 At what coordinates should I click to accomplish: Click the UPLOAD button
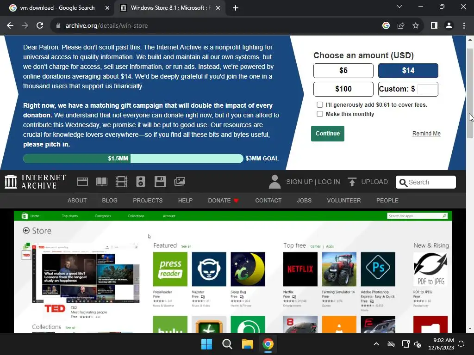coord(368,182)
